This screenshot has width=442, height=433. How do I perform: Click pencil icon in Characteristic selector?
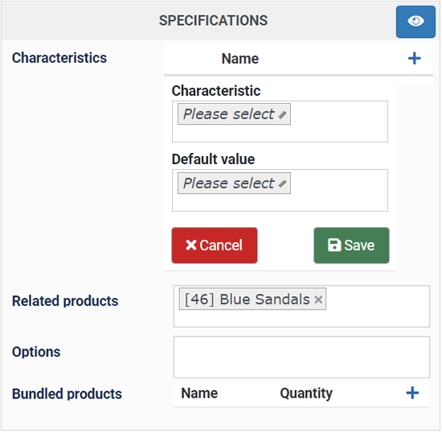[x=282, y=115]
